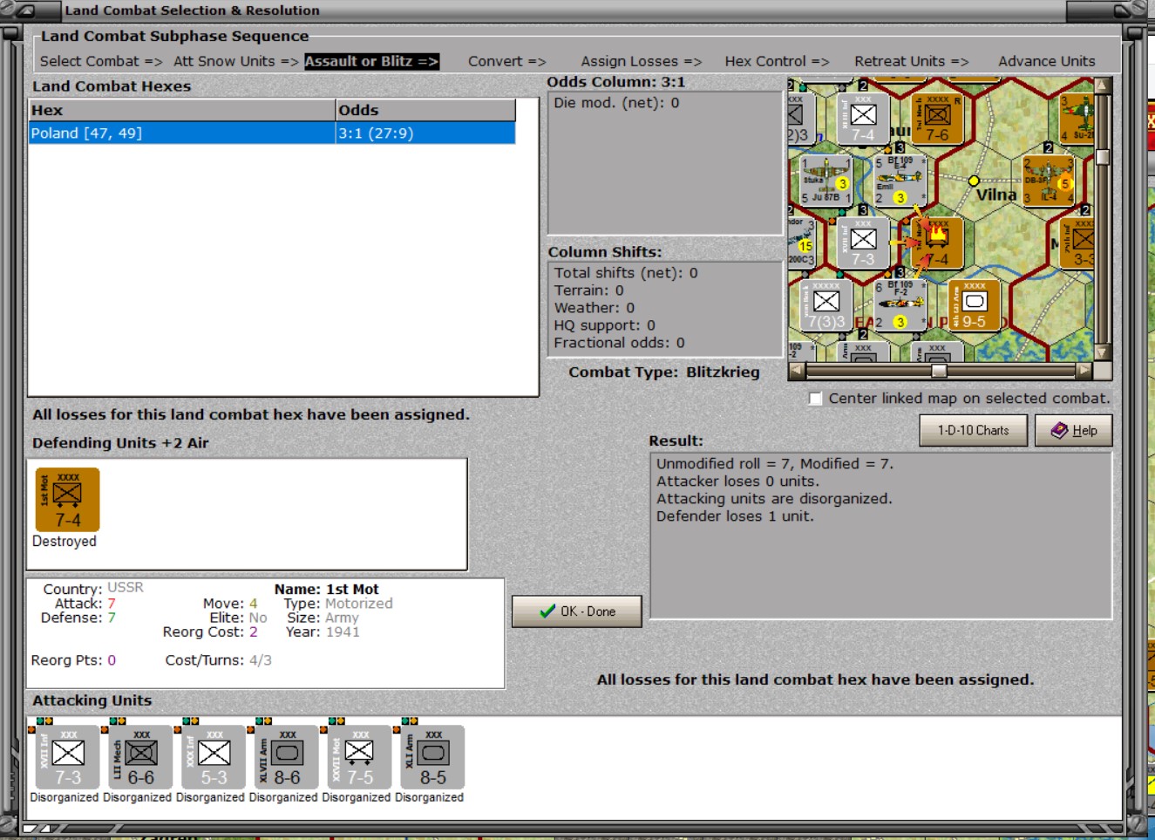Select the highlighted Assault or Blitz subphase
This screenshot has width=1155, height=840.
(371, 61)
